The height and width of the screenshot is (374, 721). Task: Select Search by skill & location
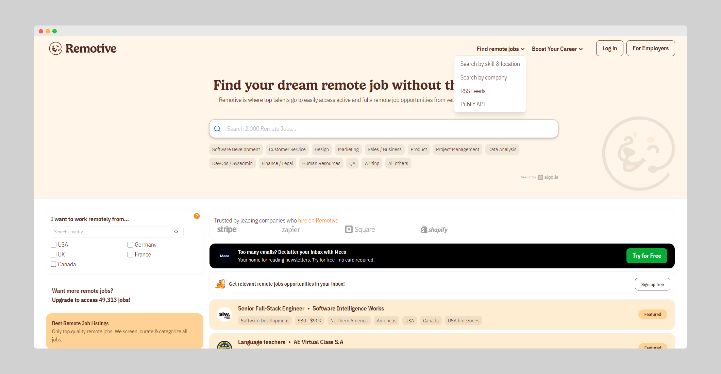click(x=490, y=64)
